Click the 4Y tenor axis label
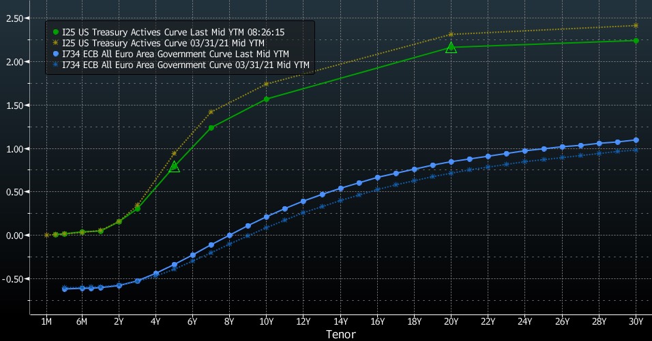Viewport: 652px width, 341px height. [x=155, y=321]
